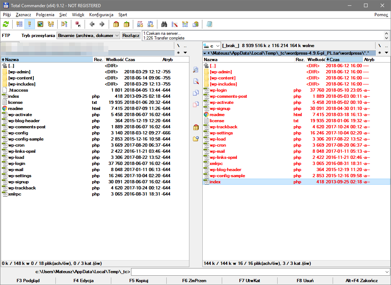The width and height of the screenshot is (391, 285).
Task: Open right panel directory history arrow
Action: click(x=387, y=52)
